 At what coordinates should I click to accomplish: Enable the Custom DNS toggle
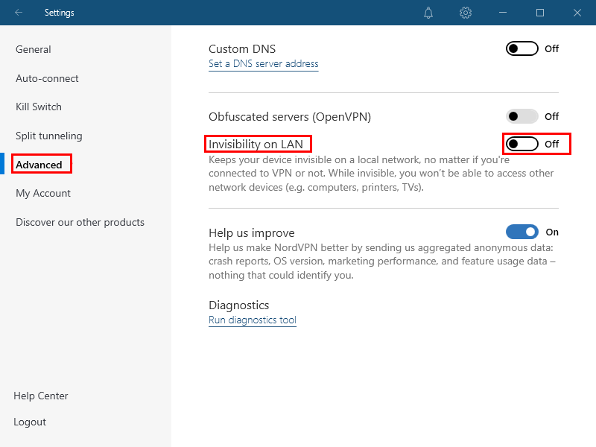(x=521, y=48)
